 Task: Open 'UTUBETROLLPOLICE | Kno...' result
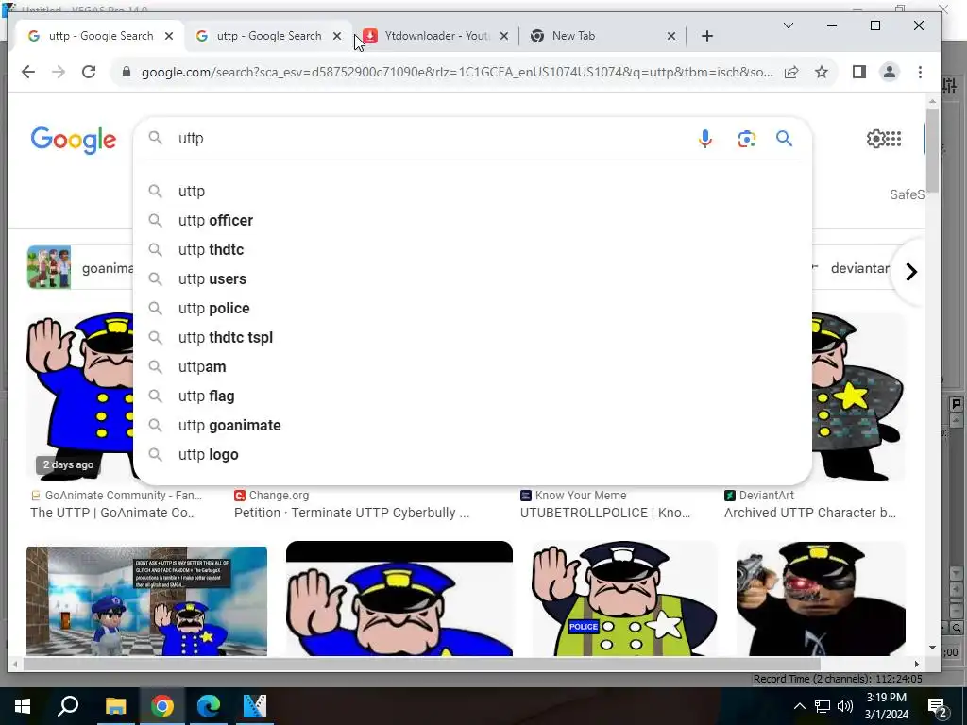605,513
